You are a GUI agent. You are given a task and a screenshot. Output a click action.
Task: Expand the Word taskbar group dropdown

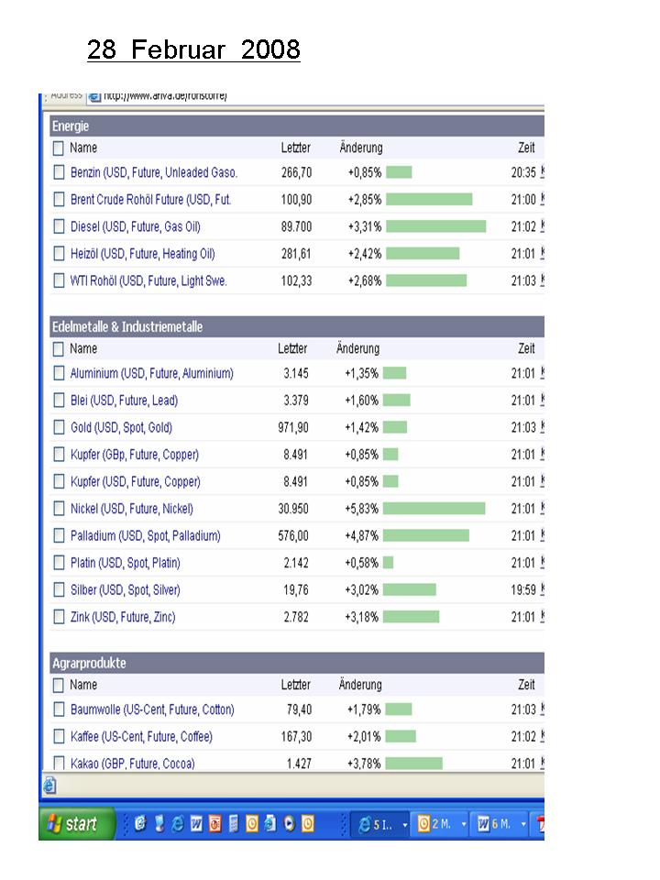(526, 825)
